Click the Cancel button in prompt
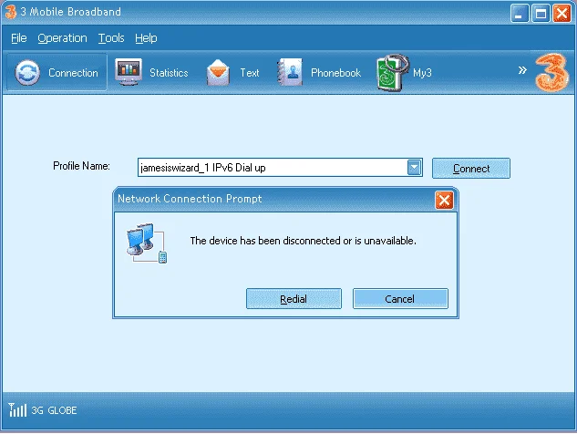The width and height of the screenshot is (577, 434). [x=400, y=298]
